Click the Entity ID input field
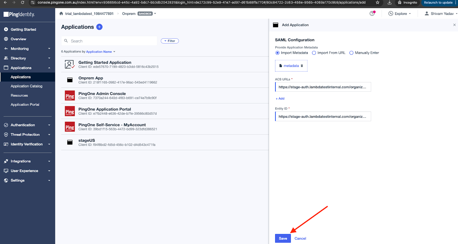 323,116
